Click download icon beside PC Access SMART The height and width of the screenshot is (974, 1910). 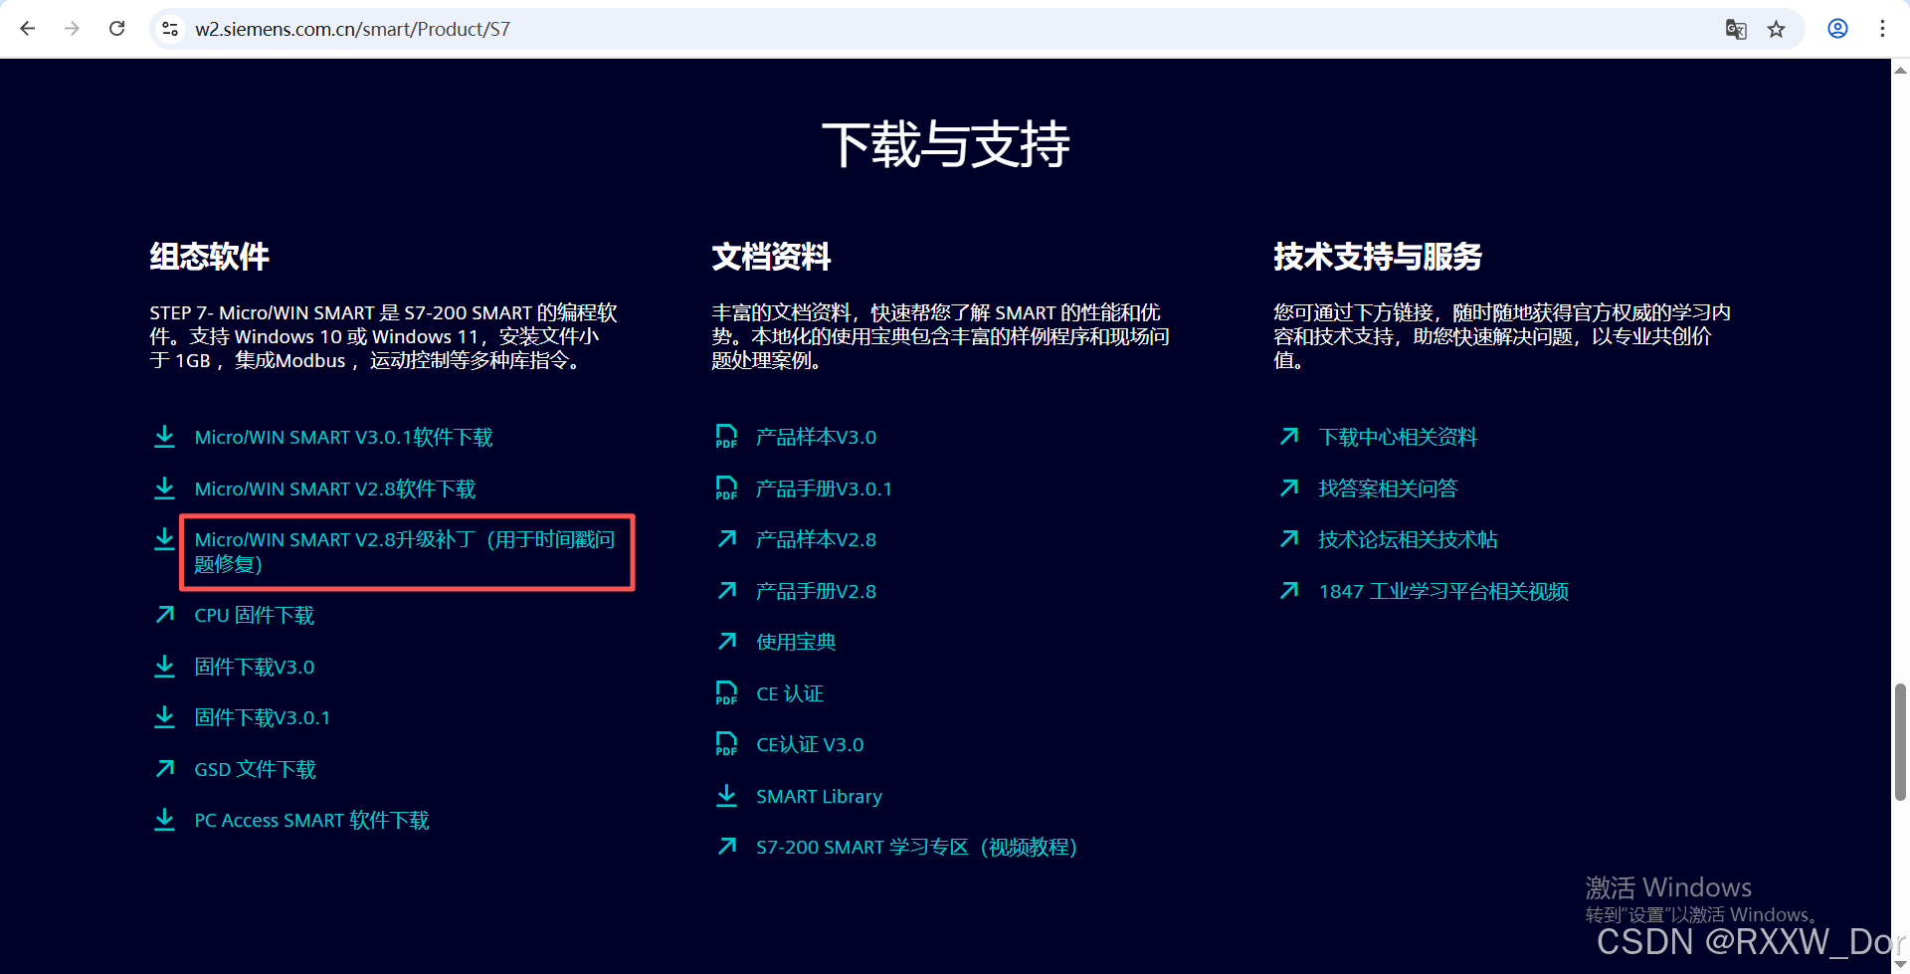point(165,820)
